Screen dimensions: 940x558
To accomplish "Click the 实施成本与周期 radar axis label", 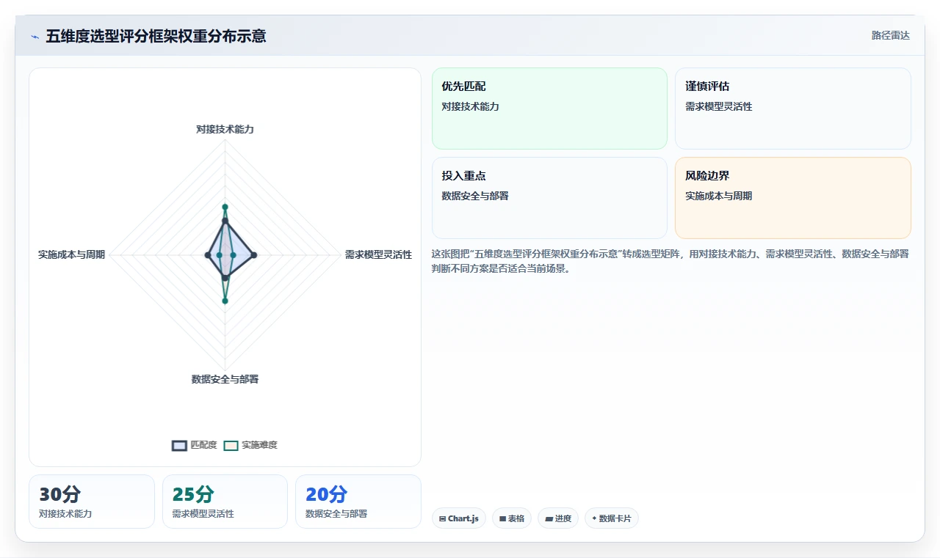I will [71, 254].
